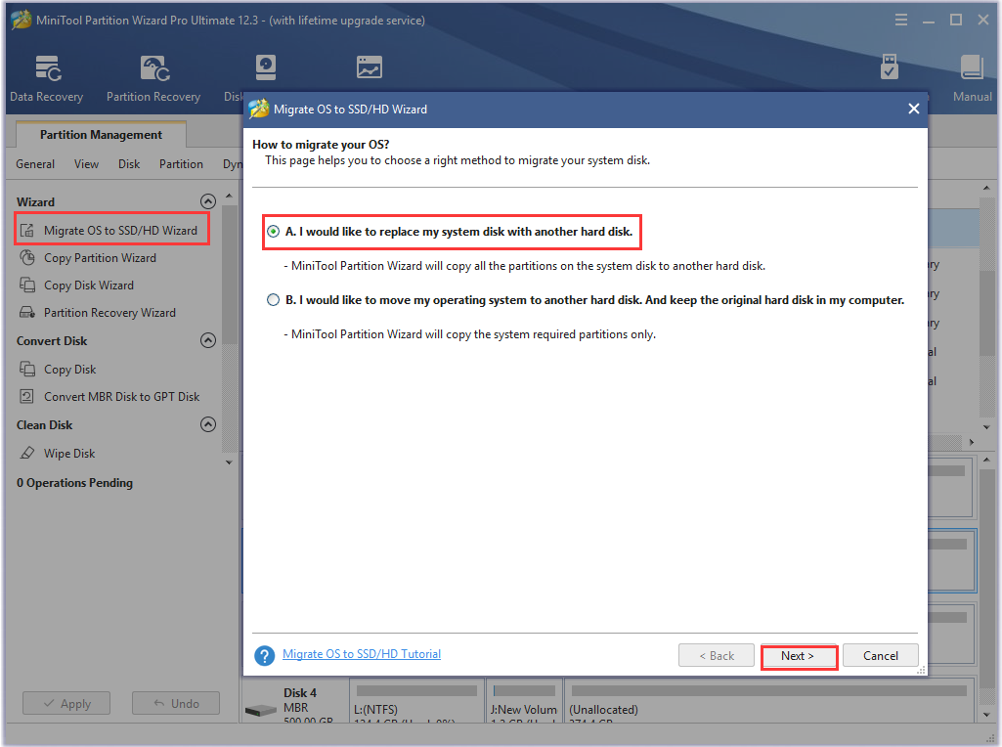
Task: Click the Wipe Disk eraser icon
Action: 27,453
